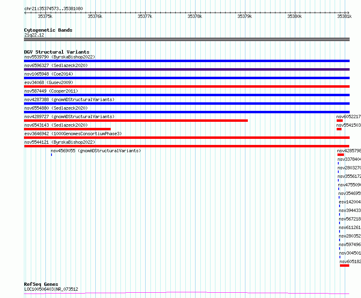
Task: Click the 35379k ruler label
Action: coord(245,16)
